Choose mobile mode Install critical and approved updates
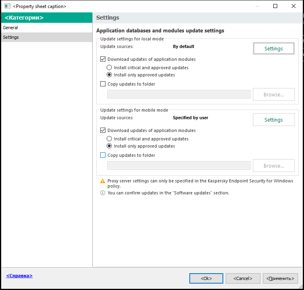The height and width of the screenshot is (290, 304). pyautogui.click(x=109, y=139)
